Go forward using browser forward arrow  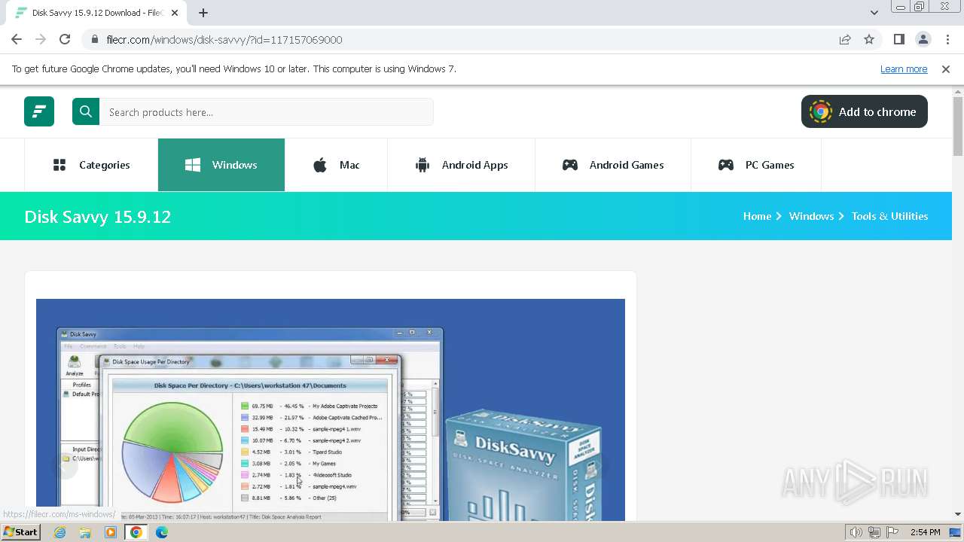coord(41,39)
